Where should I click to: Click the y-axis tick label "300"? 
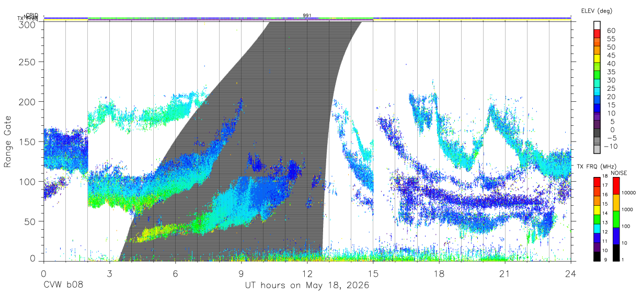27,24
